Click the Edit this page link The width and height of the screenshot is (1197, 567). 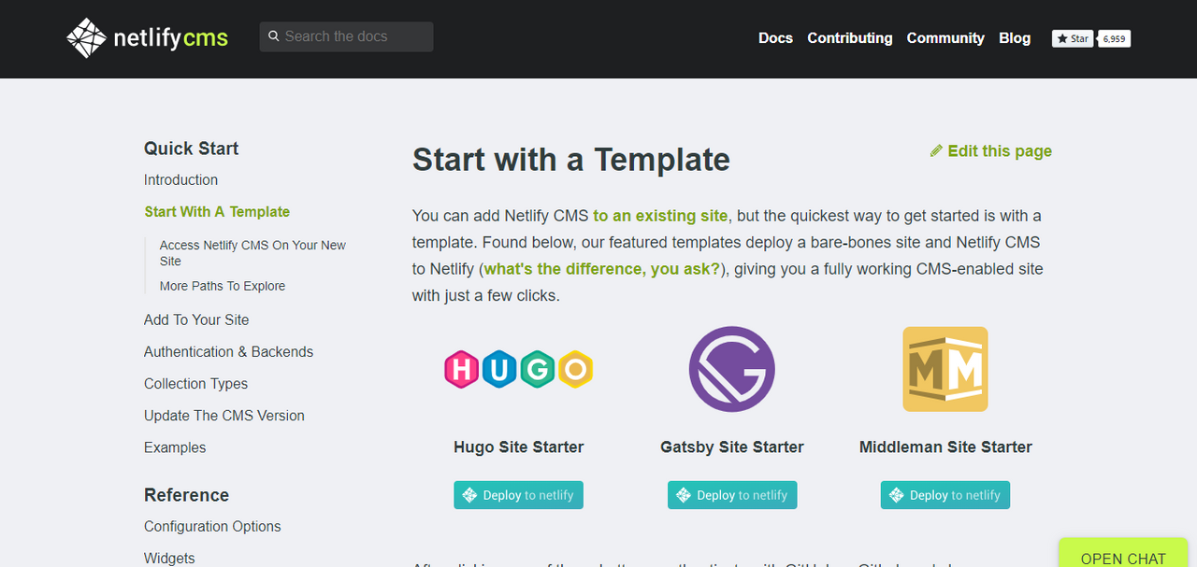[991, 151]
